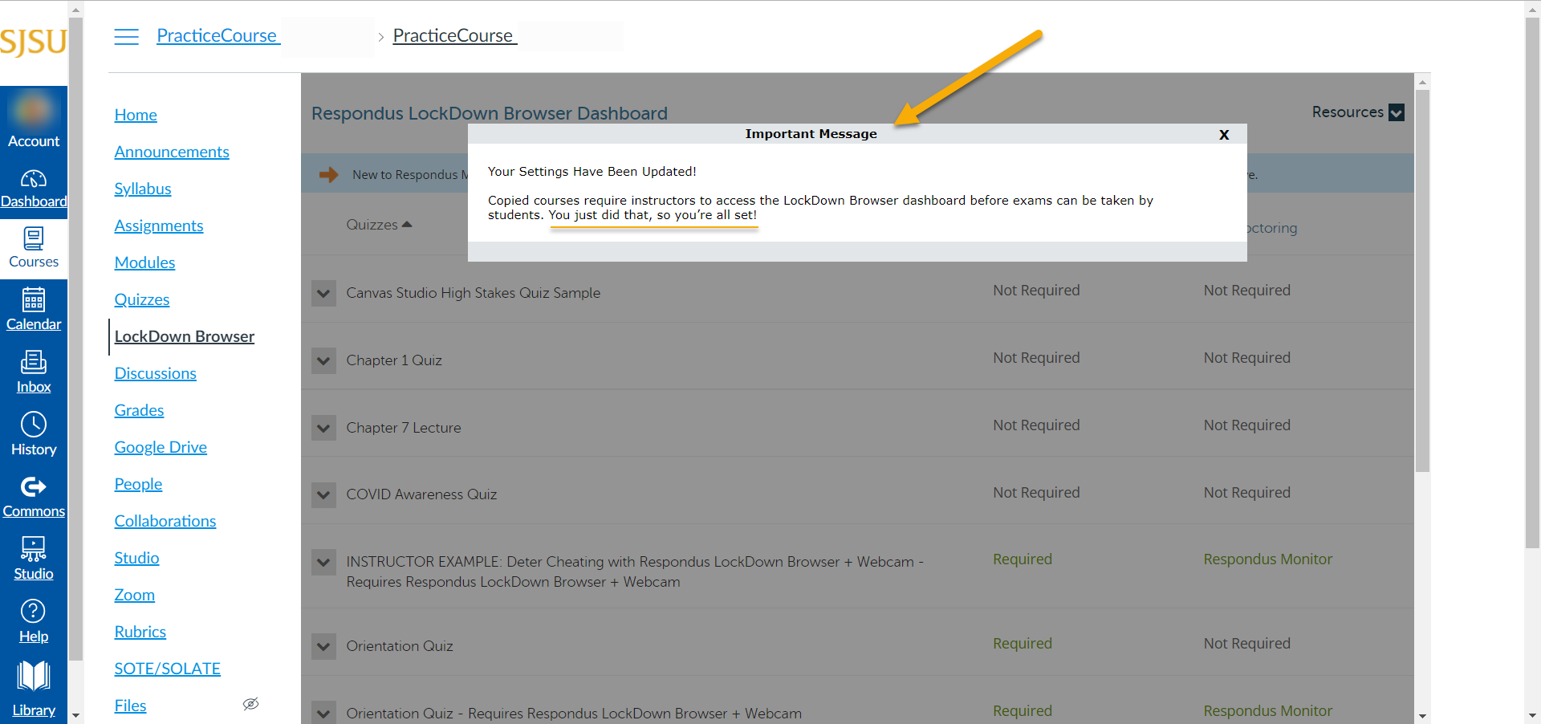Click Respondus Monitor status for INSTRUCTOR EXAMPLE quiz

(x=1268, y=559)
